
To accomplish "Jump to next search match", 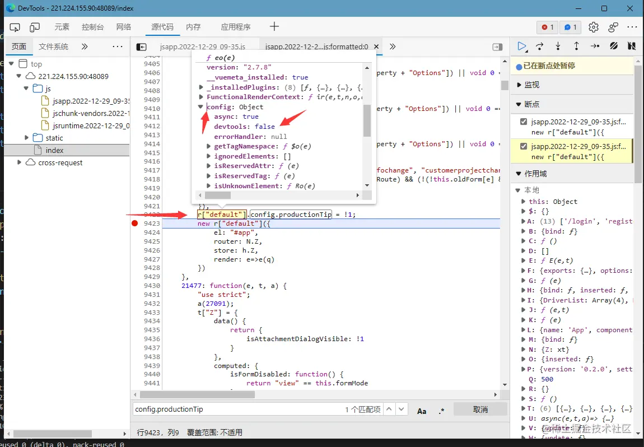I will coord(402,409).
